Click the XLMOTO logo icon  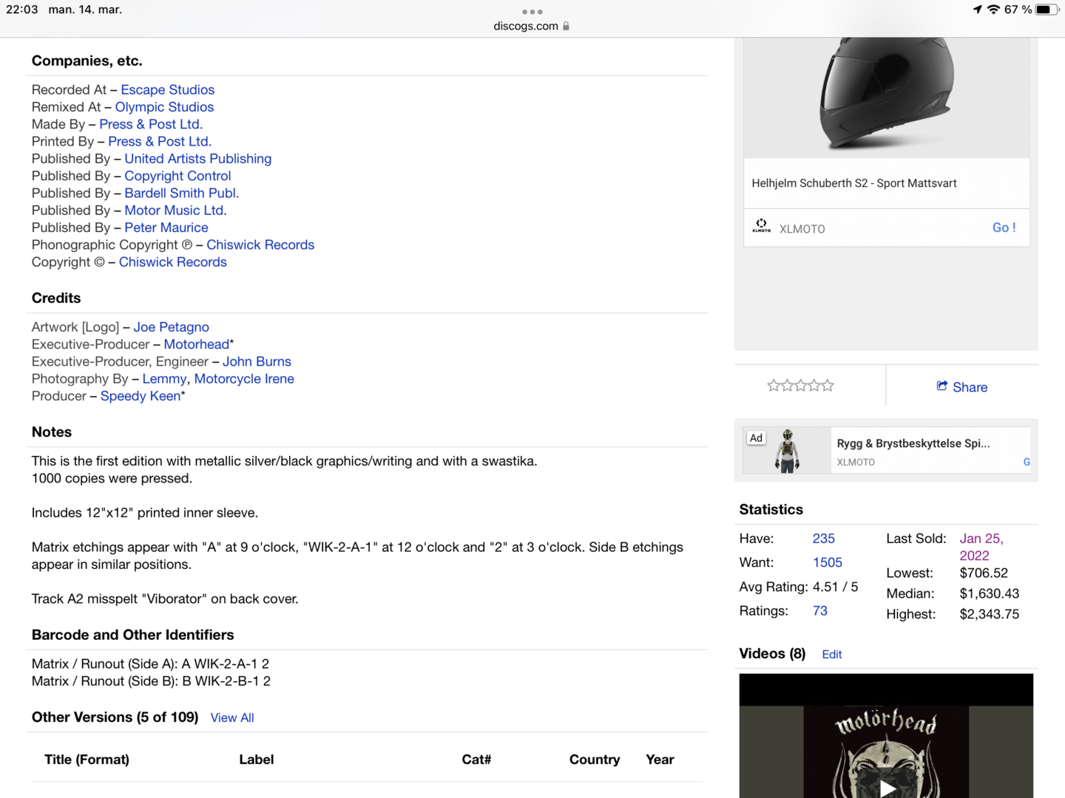tap(761, 225)
